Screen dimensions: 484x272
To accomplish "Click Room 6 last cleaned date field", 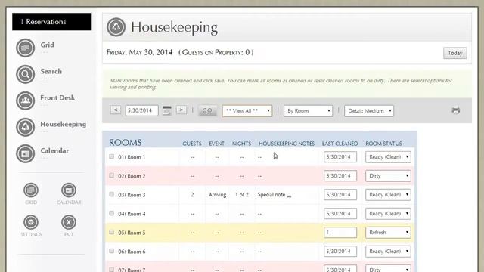I will click(x=340, y=252).
